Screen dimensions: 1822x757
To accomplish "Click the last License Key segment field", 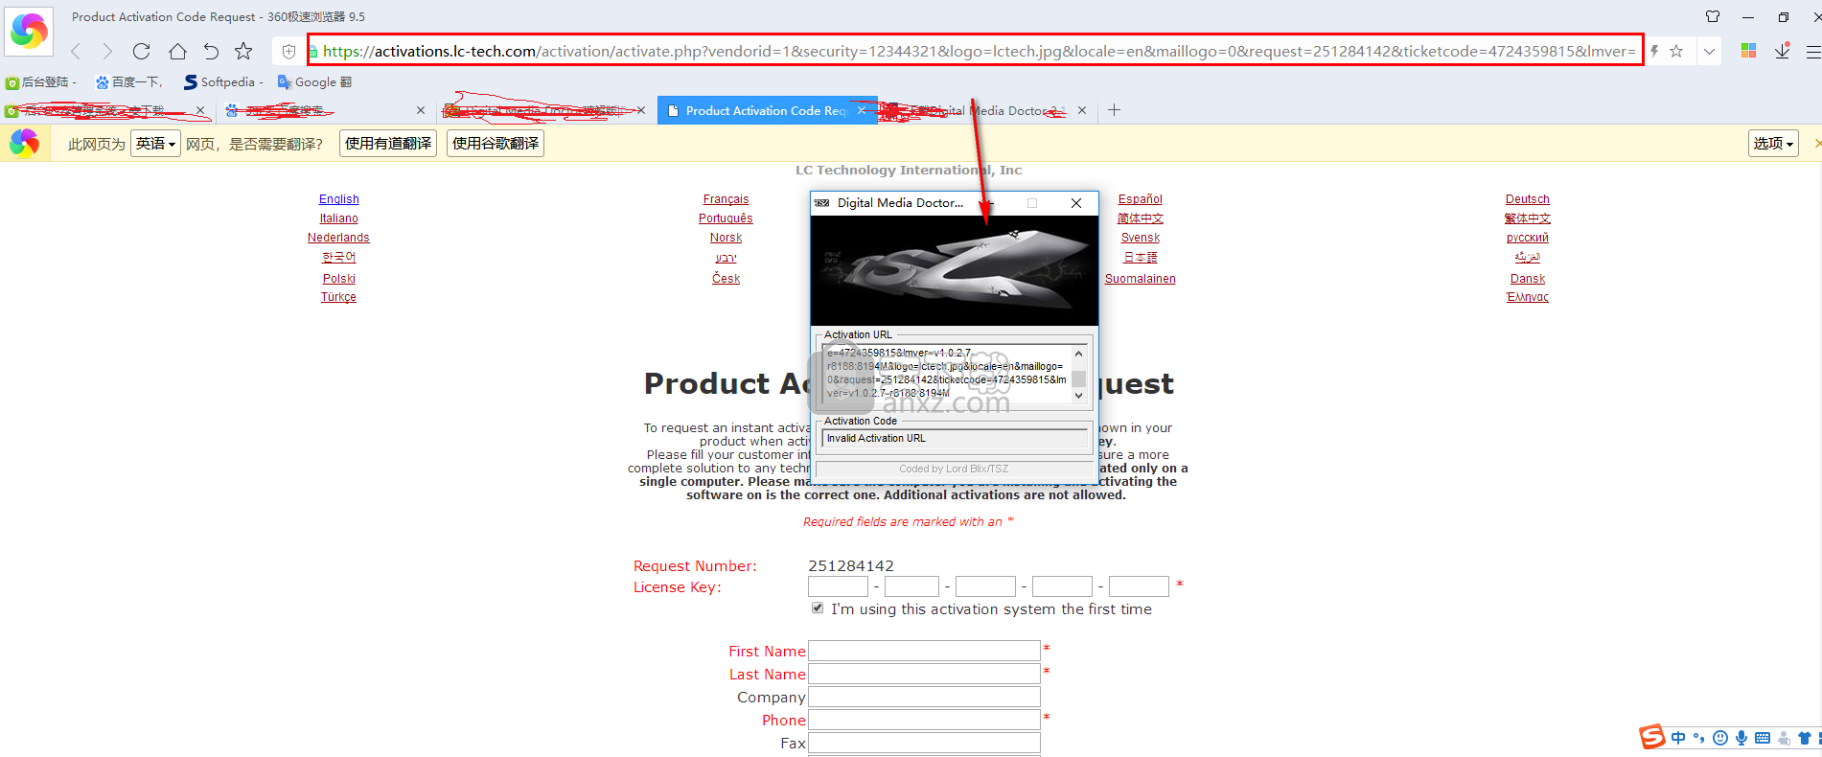I will coord(1139,586).
